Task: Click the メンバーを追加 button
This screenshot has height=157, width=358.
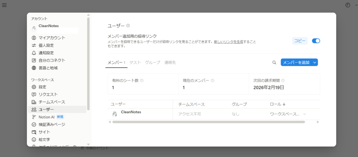Action: click(x=296, y=62)
